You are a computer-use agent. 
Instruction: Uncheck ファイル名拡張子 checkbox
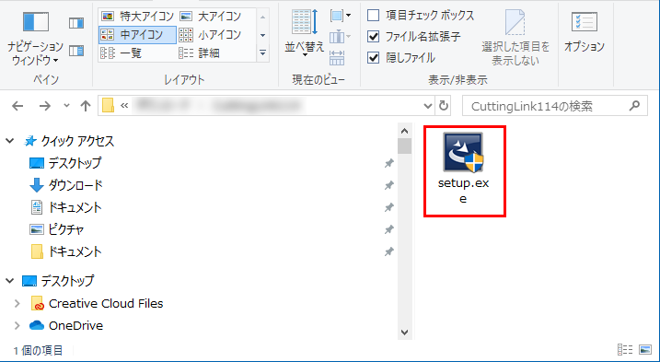(374, 37)
